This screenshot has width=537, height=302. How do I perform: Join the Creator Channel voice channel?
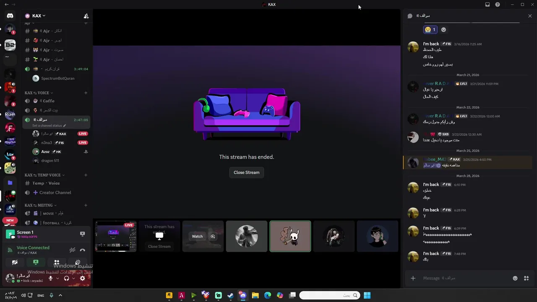pos(56,193)
